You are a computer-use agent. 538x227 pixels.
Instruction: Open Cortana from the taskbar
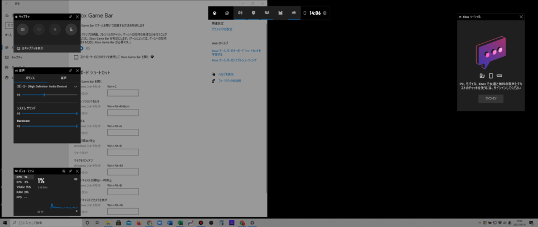87,222
